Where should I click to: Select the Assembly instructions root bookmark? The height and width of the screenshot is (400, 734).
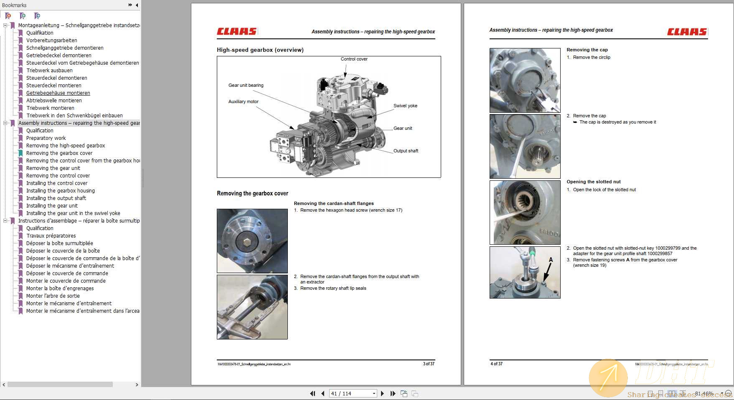(79, 123)
